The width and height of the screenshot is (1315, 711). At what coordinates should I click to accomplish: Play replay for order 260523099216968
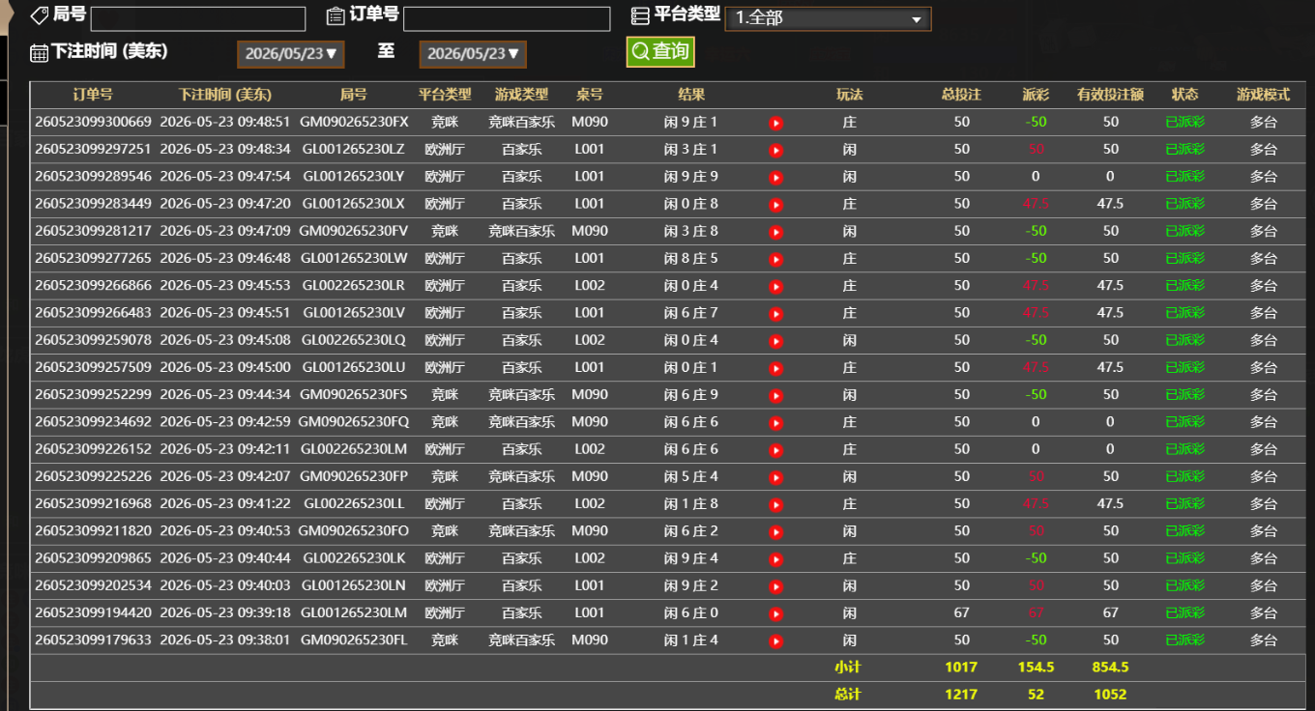tap(775, 504)
